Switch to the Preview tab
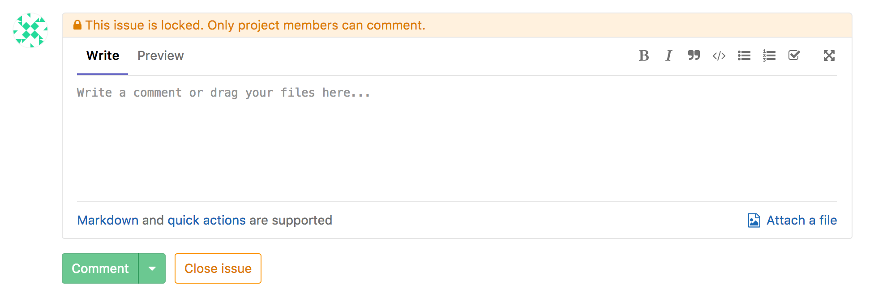 pyautogui.click(x=160, y=55)
